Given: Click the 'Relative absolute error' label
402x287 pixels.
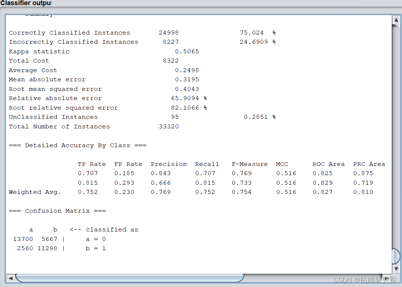Looking at the screenshot, I should [x=55, y=98].
